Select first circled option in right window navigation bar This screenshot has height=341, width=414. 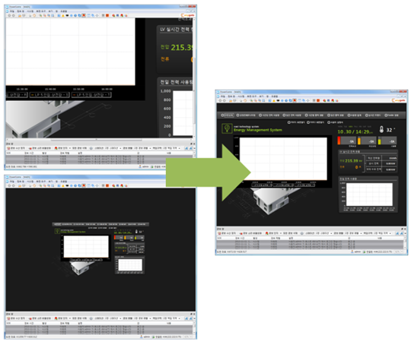click(227, 115)
